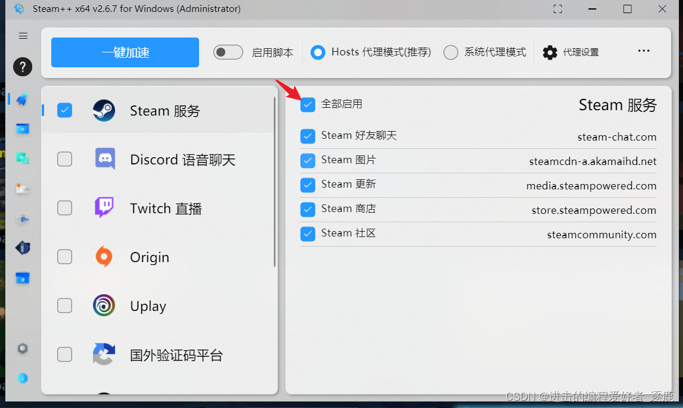Open the blue toolbox icon in sidebar
The width and height of the screenshot is (683, 408).
pyautogui.click(x=22, y=278)
